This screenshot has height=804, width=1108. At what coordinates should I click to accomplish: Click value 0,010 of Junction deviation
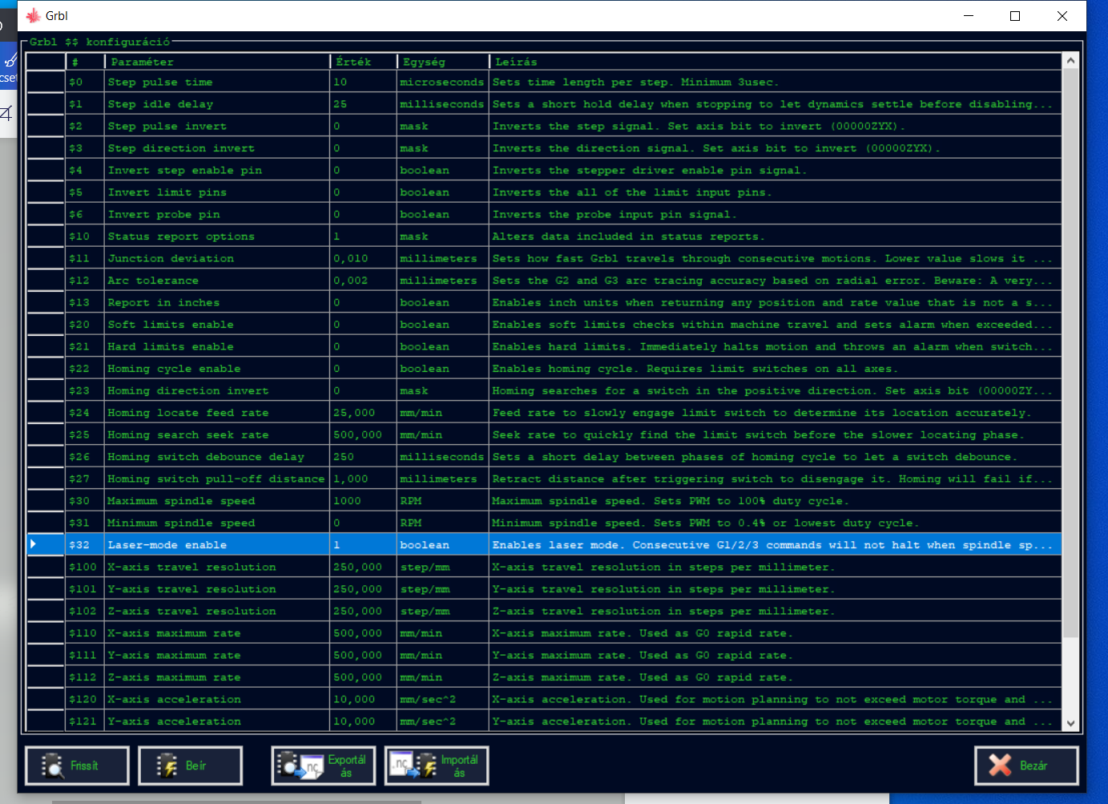point(364,259)
